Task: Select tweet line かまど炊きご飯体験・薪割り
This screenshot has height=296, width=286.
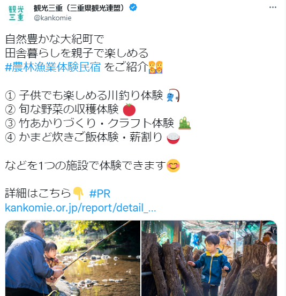Action: 91,137
